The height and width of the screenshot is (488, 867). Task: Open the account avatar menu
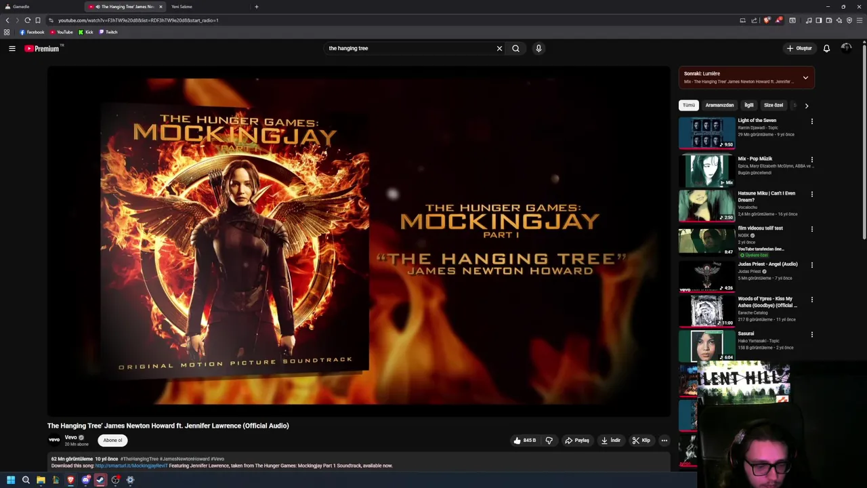coord(846,48)
